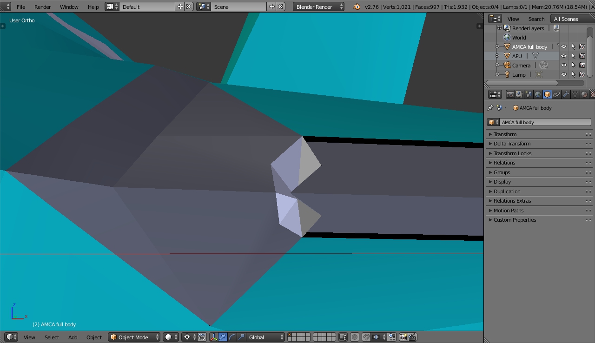Open the Render menu in top bar
Viewport: 595px width, 343px height.
click(x=43, y=7)
